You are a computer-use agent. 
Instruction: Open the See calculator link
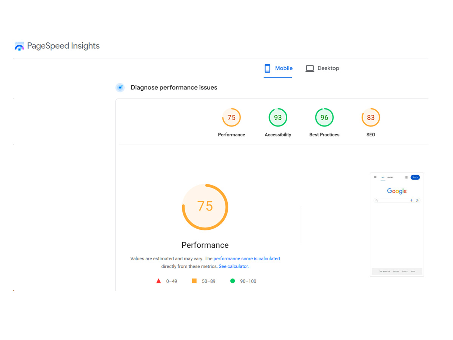tap(233, 266)
